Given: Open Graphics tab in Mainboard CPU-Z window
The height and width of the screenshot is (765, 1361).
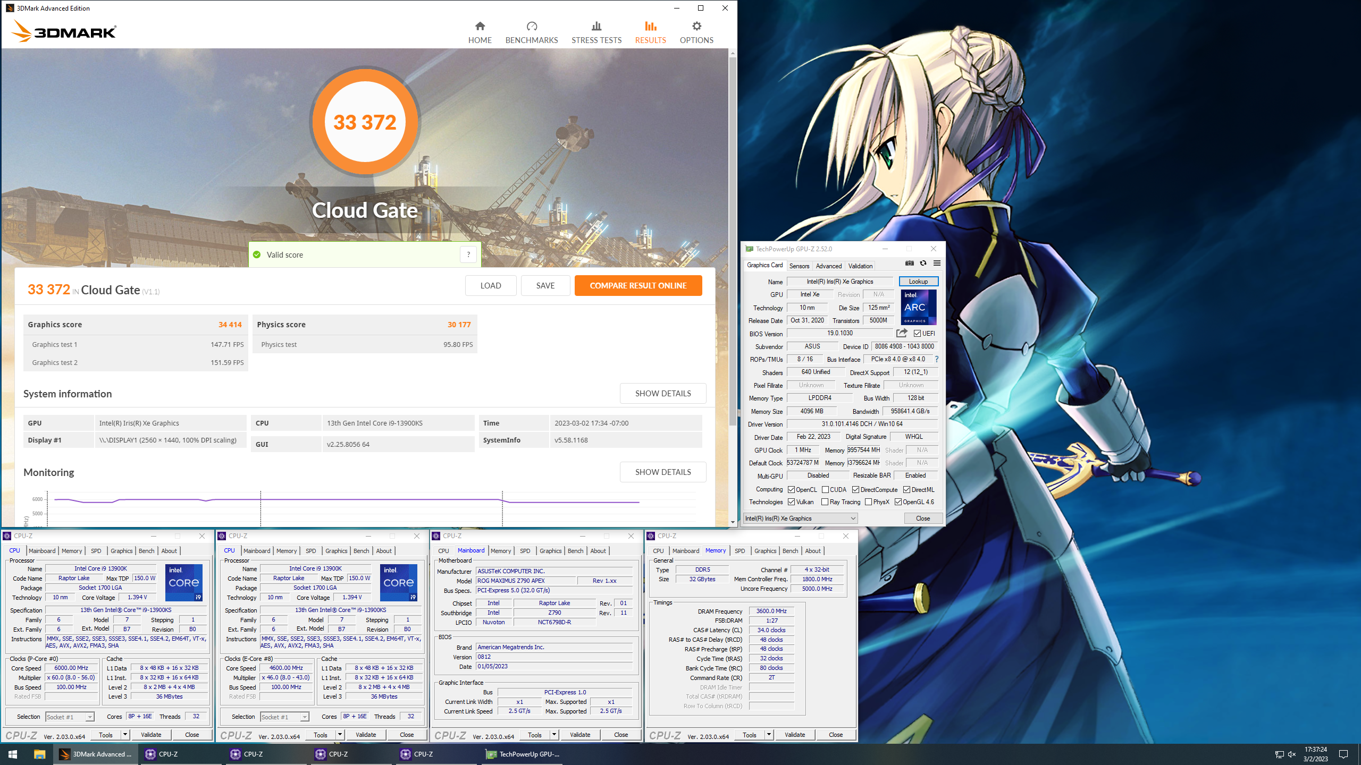Looking at the screenshot, I should (550, 551).
